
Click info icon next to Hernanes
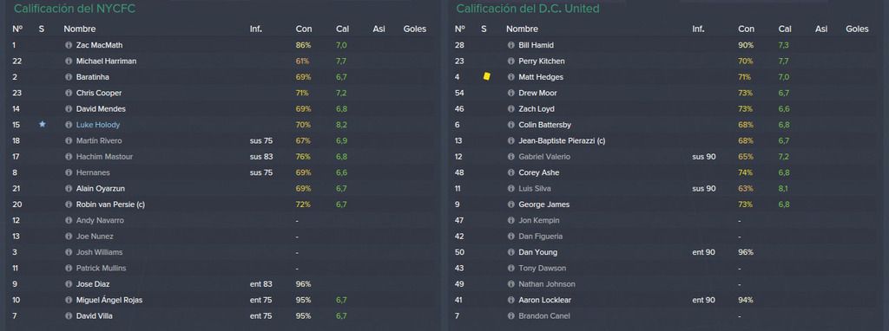69,172
